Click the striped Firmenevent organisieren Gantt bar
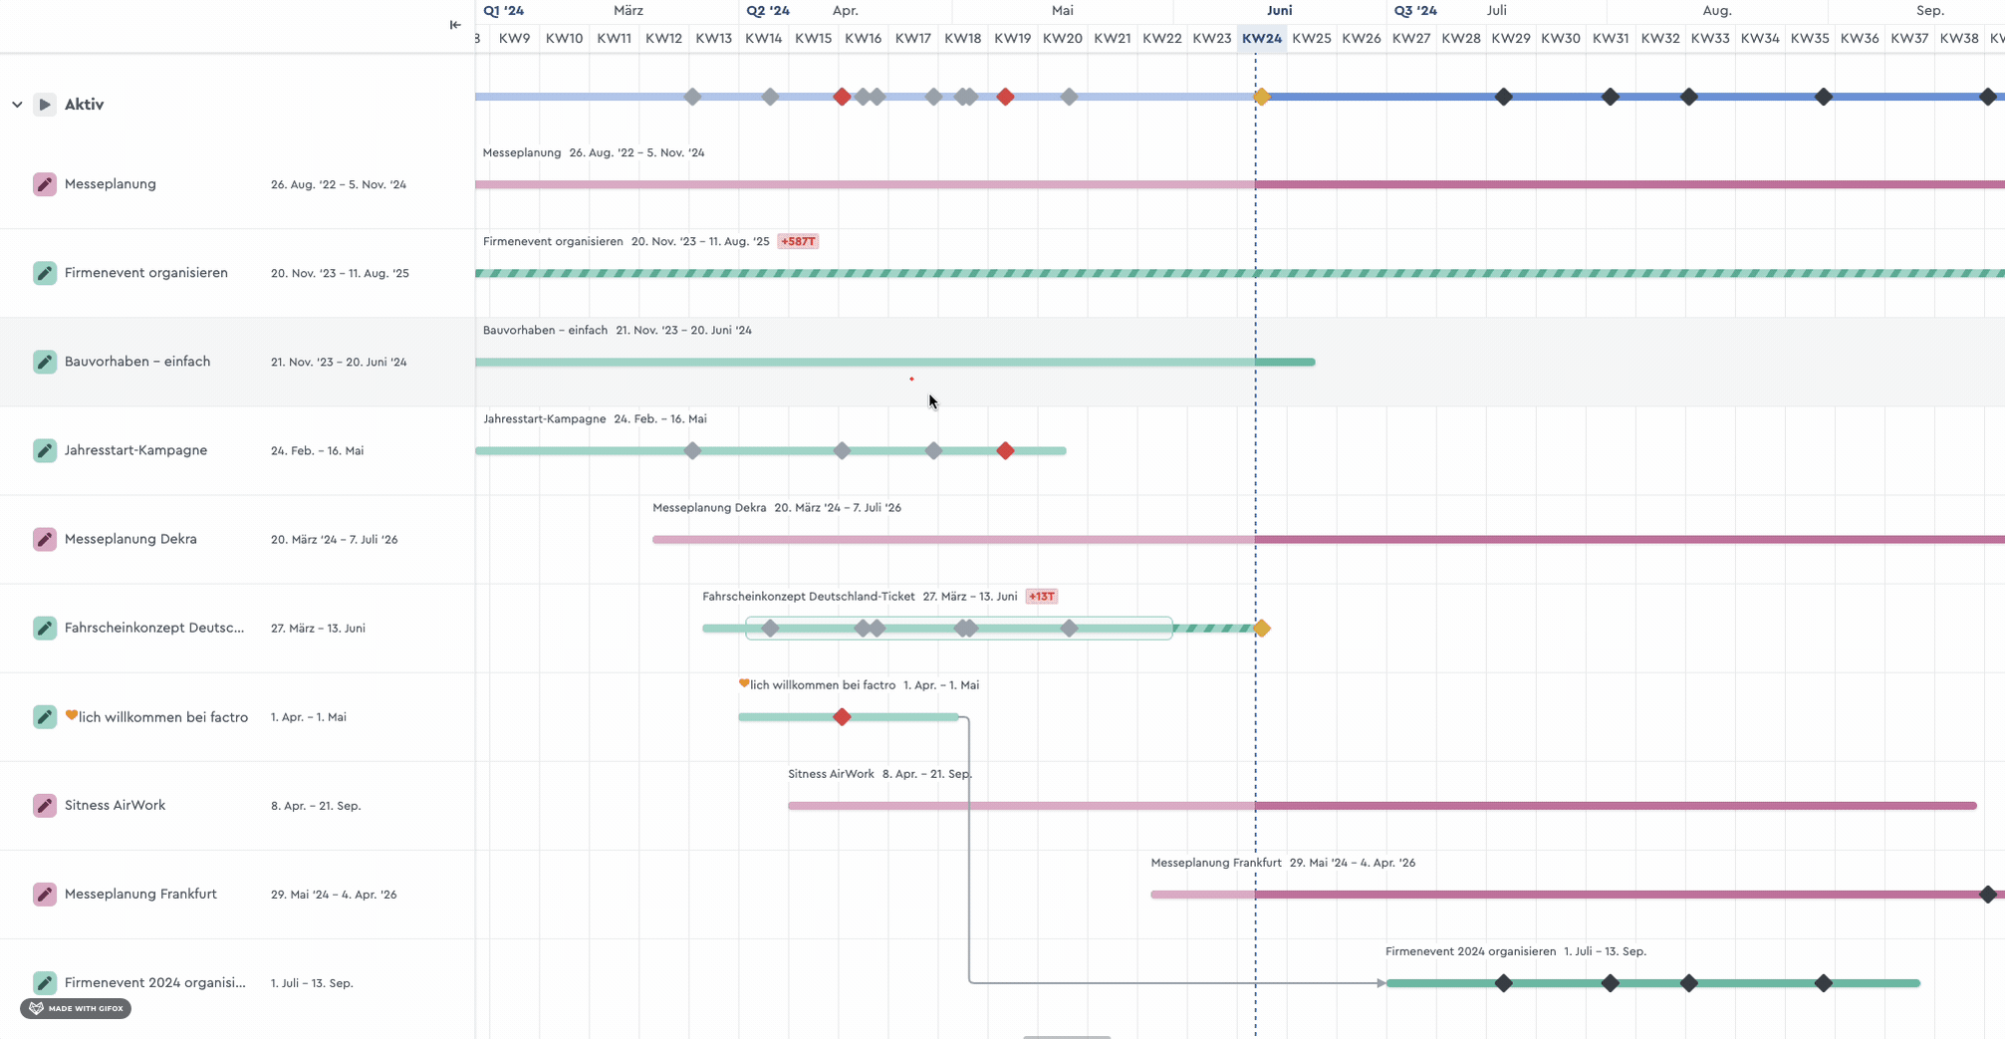The image size is (2005, 1039). pyautogui.click(x=1240, y=273)
